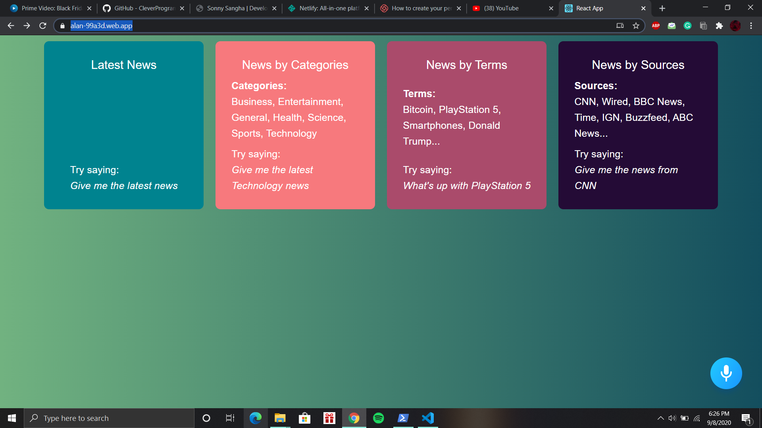Image resolution: width=762 pixels, height=428 pixels.
Task: Open Chrome's three-dot menu
Action: point(751,26)
